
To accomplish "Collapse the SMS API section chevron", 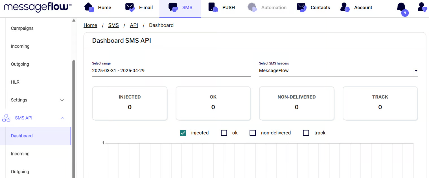I will tap(63, 118).
